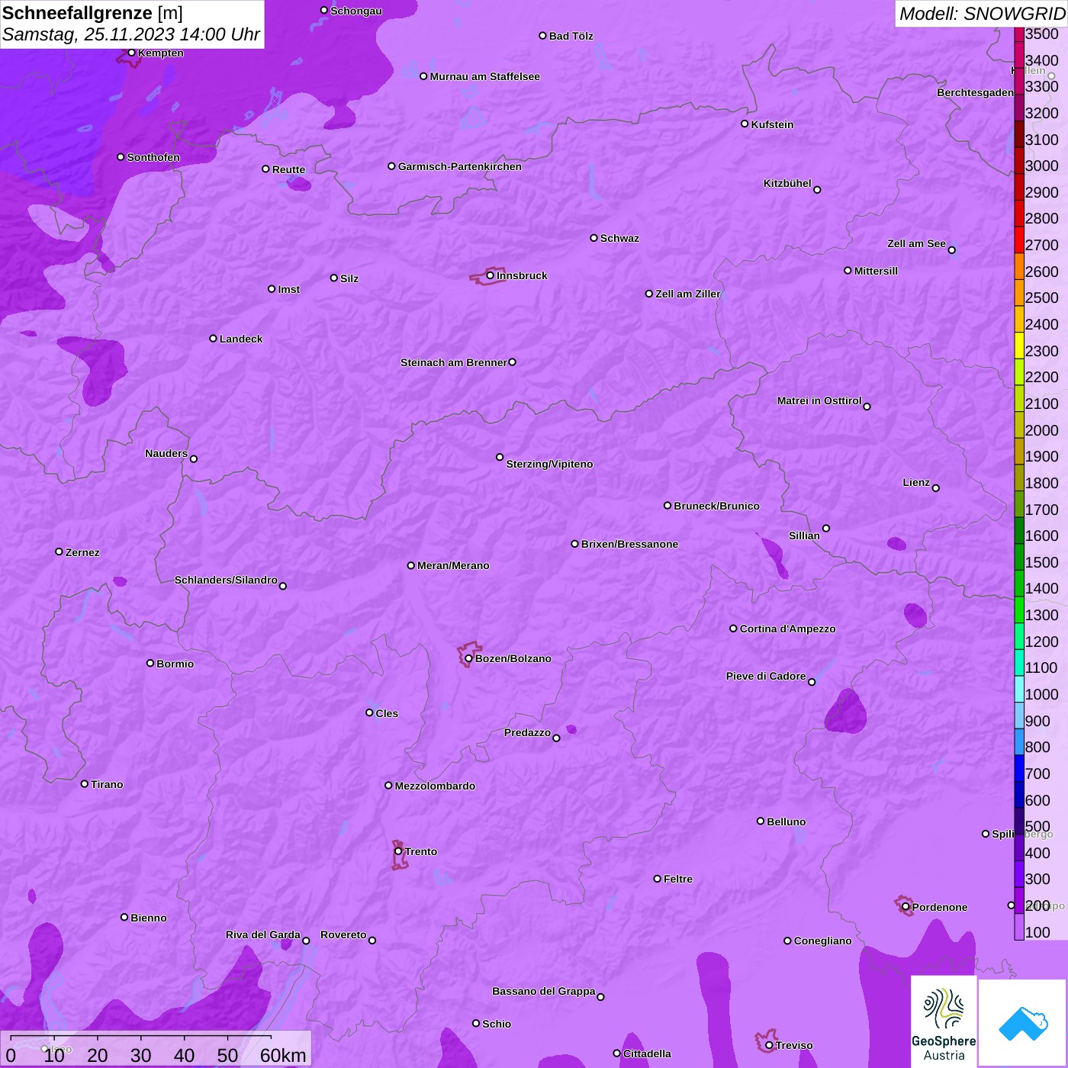Click the Schwaz location dot
The image size is (1068, 1068).
coord(594,238)
